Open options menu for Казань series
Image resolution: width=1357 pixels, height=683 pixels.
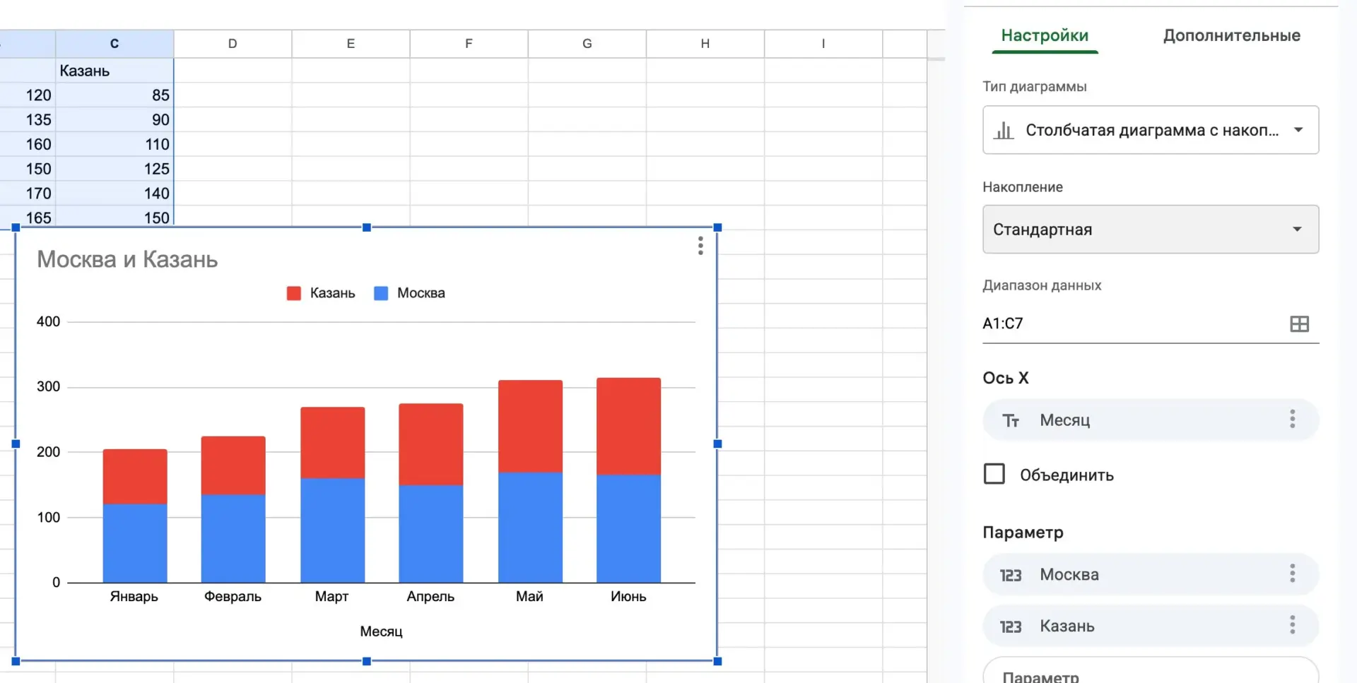point(1292,624)
